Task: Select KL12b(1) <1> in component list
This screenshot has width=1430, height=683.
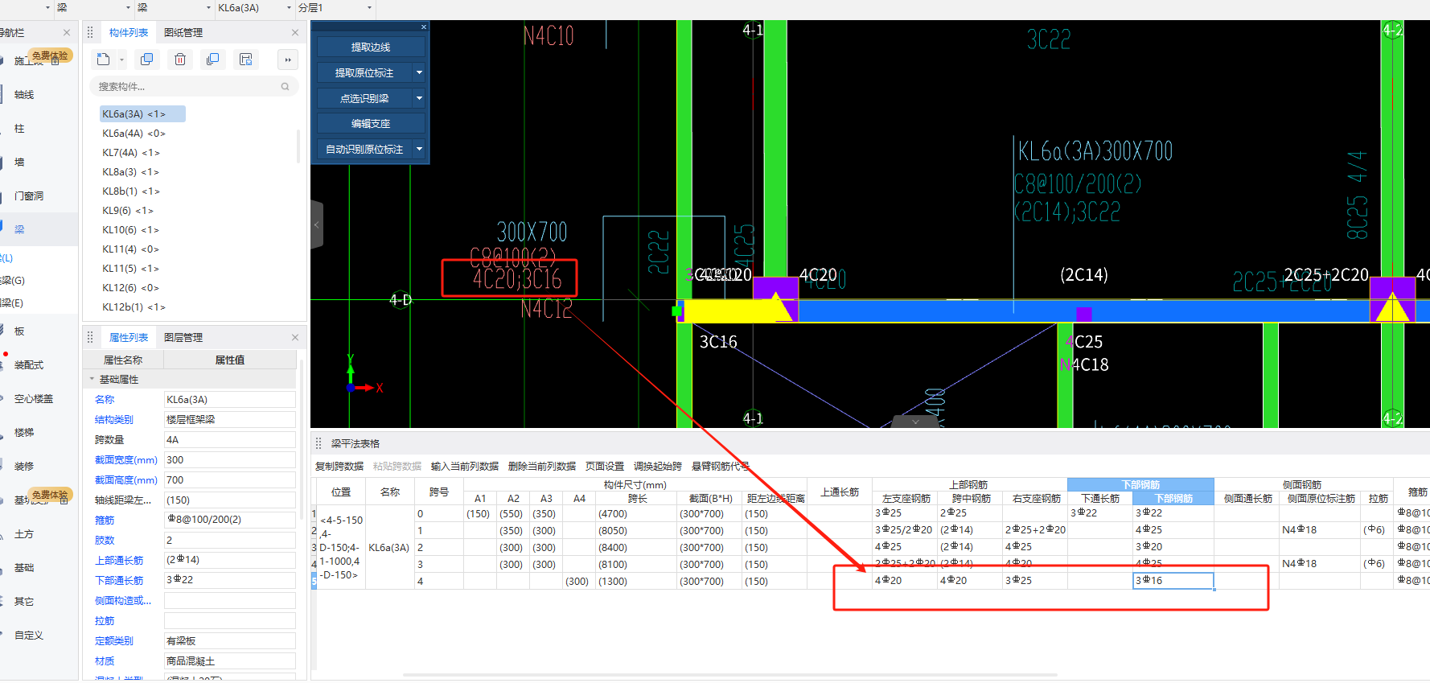Action: pyautogui.click(x=134, y=307)
